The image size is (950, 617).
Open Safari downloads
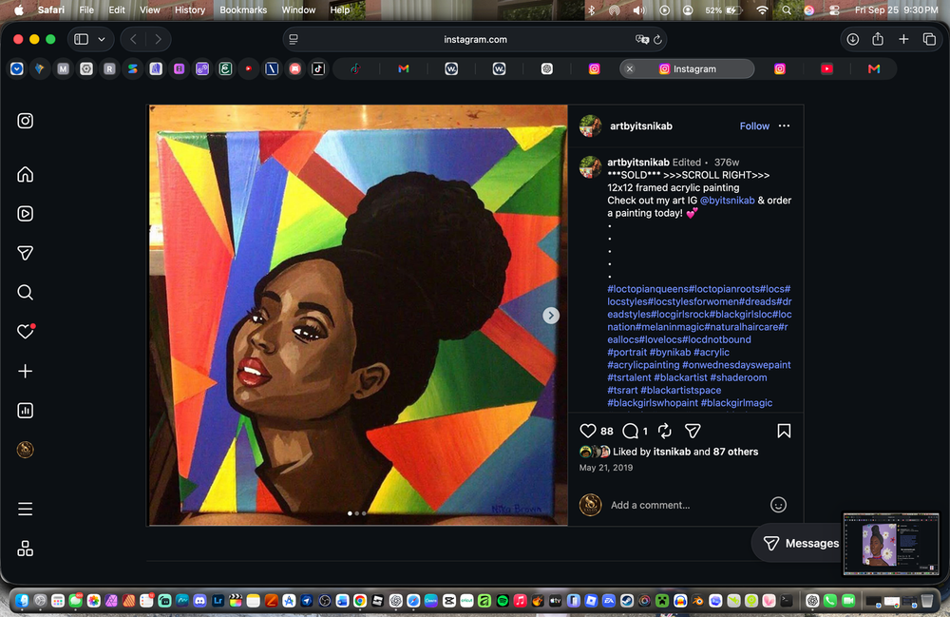(x=852, y=39)
